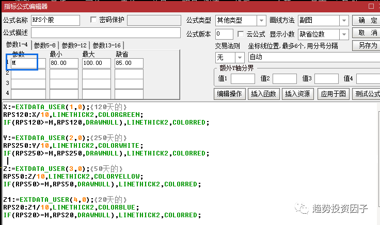Click the 插入资源 button
The image size is (380, 225).
[297, 94]
